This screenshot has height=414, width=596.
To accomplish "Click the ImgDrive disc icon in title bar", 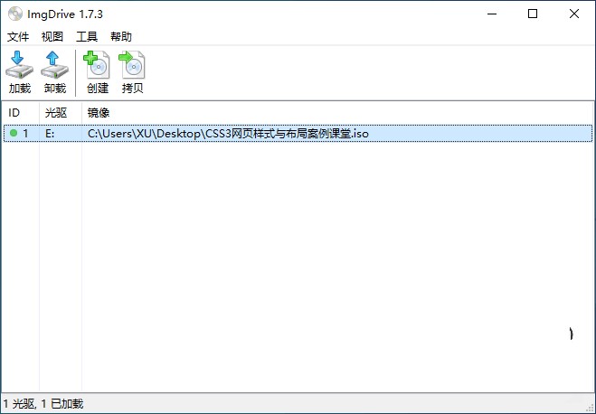I will tap(15, 14).
